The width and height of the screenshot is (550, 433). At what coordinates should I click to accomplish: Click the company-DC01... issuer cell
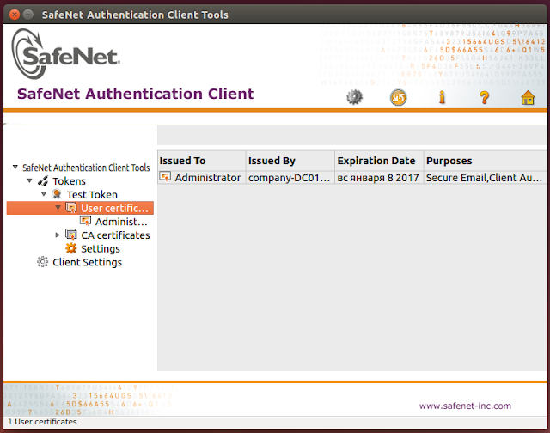coord(289,178)
